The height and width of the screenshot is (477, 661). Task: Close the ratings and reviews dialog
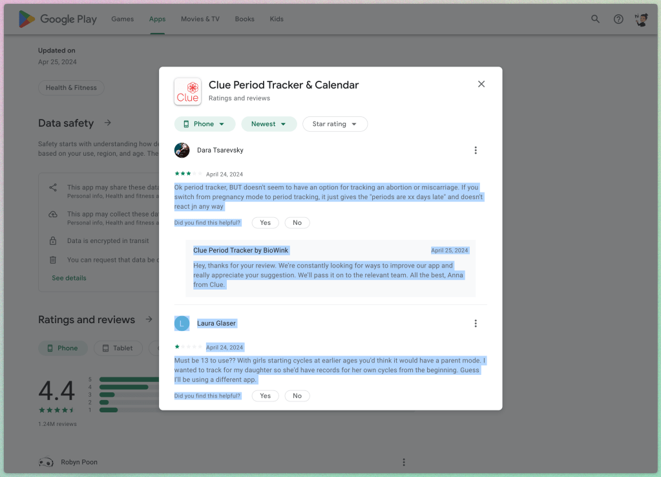(481, 84)
